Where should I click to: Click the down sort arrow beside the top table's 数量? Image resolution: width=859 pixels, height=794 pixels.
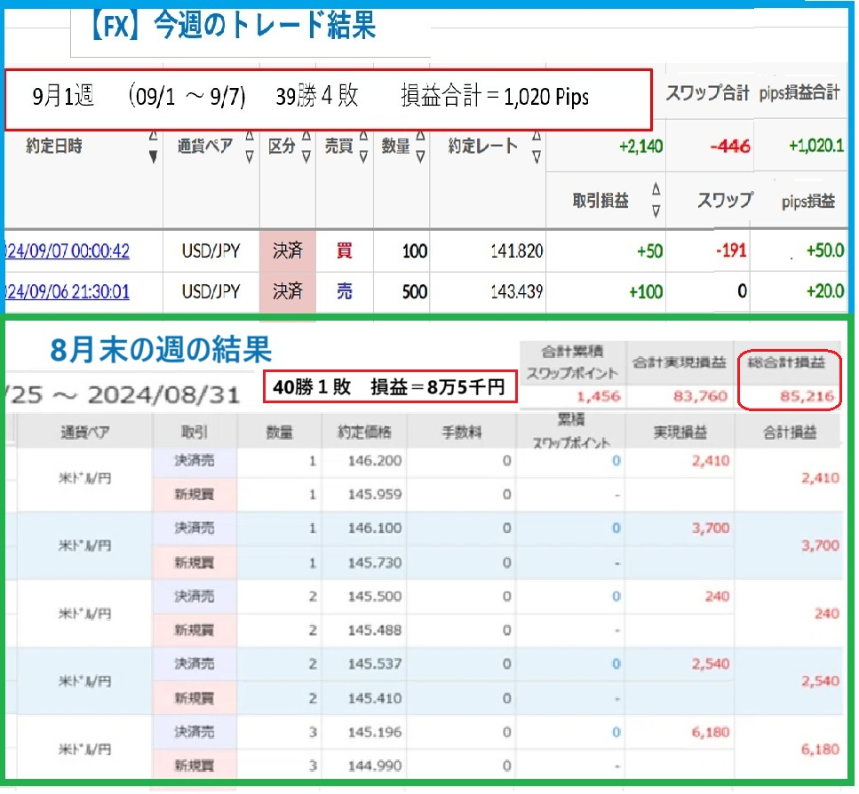pos(420,157)
